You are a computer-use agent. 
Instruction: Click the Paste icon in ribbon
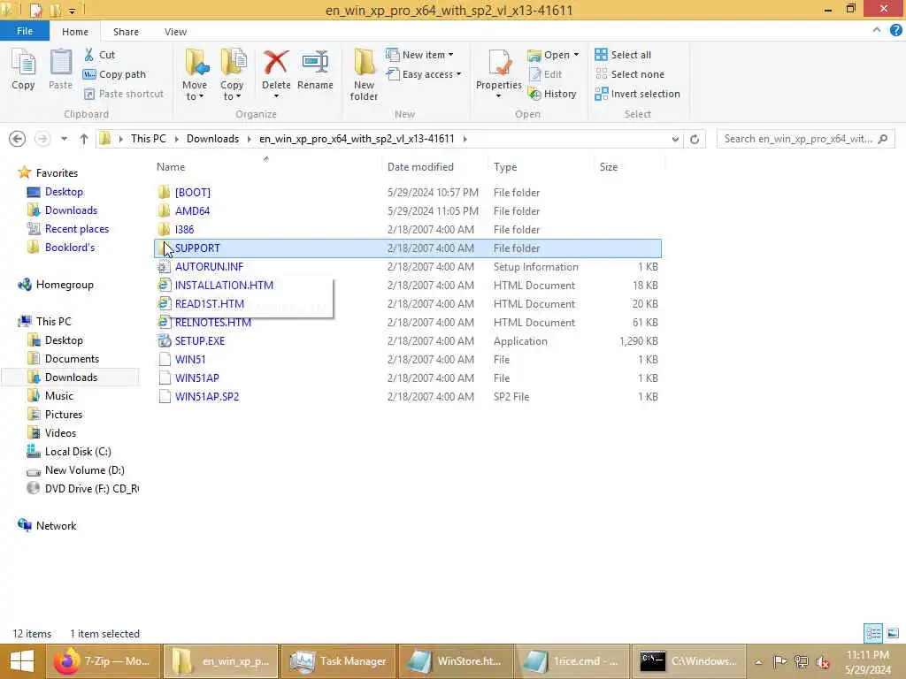[60, 70]
